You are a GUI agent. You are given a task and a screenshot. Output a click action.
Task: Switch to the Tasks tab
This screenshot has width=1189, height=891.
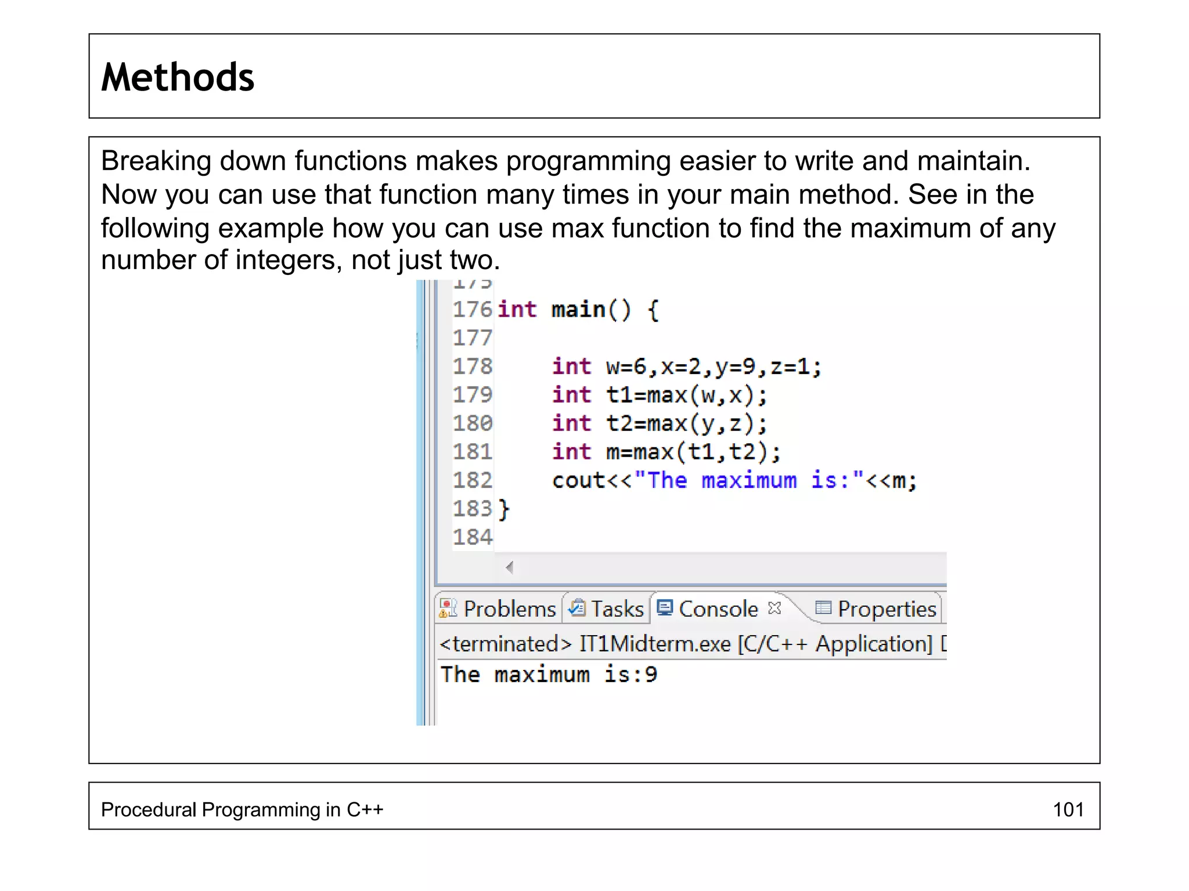(x=607, y=609)
